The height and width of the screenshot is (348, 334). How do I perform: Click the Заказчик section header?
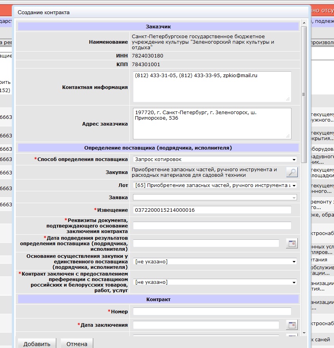(158, 27)
